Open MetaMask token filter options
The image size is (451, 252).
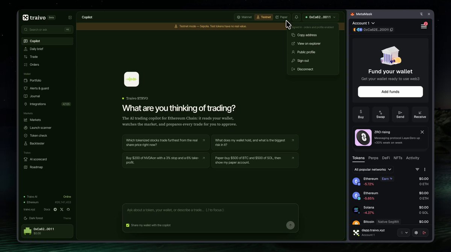point(417,170)
